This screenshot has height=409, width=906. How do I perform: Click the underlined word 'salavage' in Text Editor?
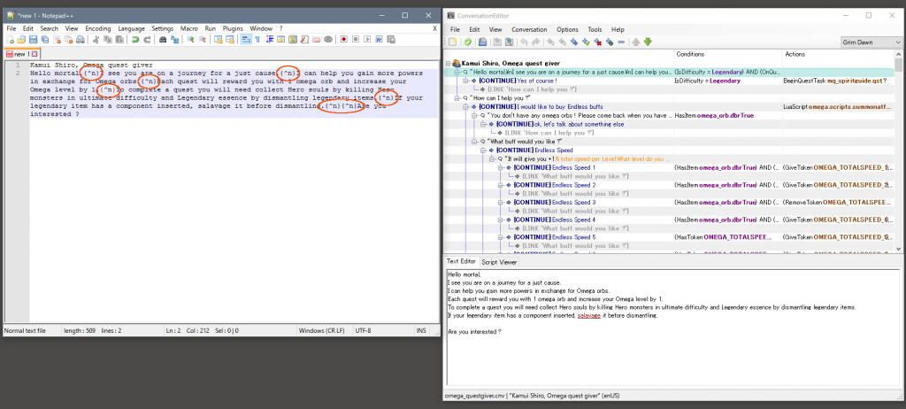click(x=588, y=316)
